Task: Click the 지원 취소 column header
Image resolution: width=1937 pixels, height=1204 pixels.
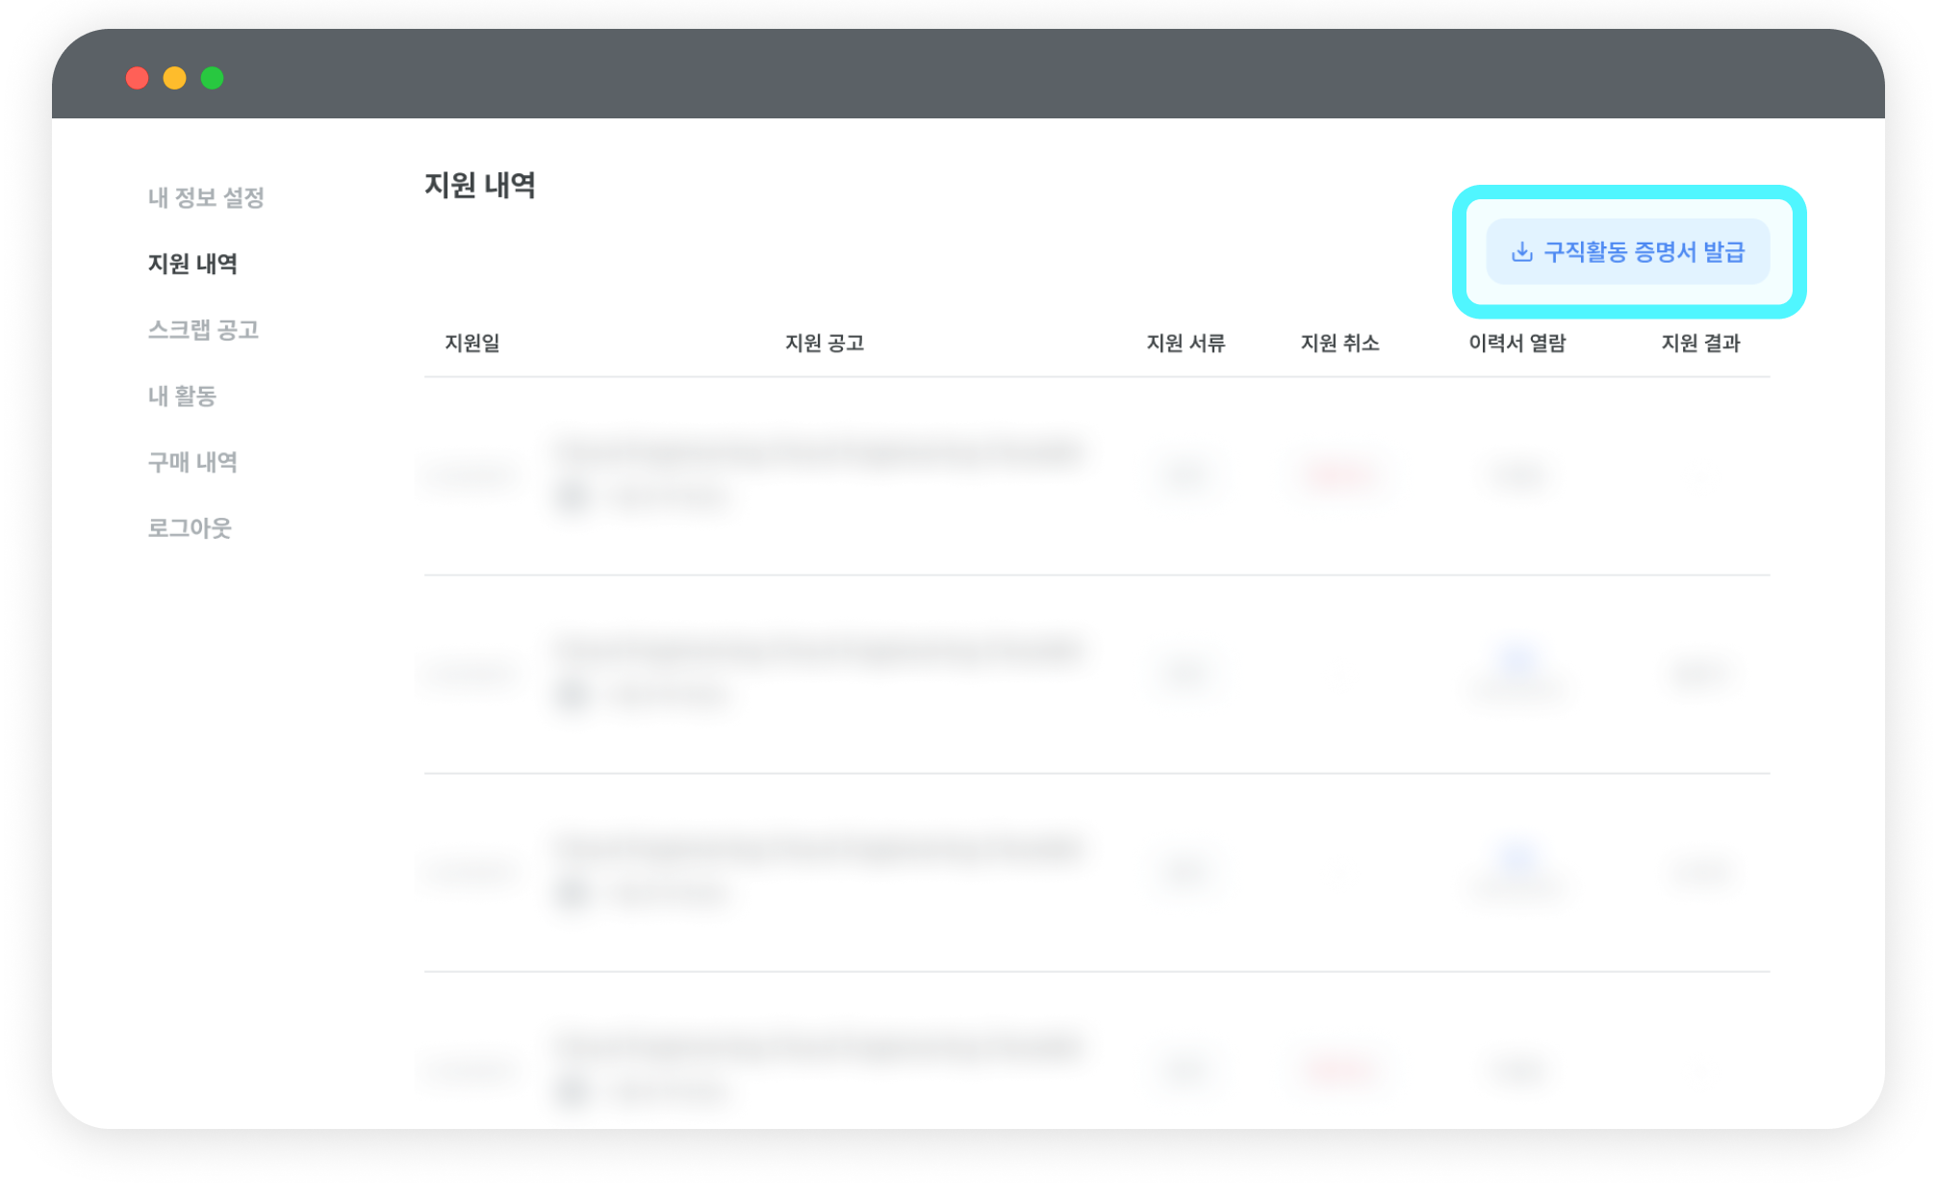Action: 1339,343
